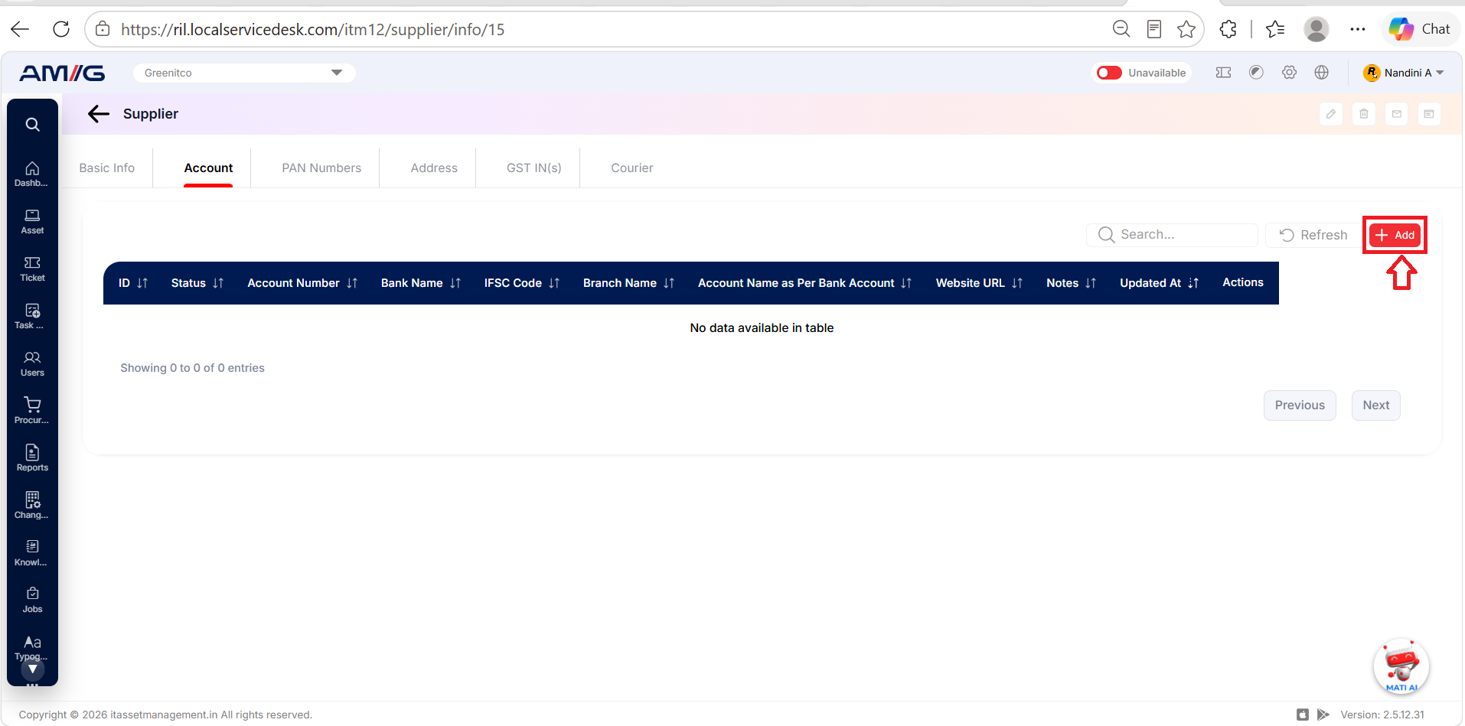
Task: Open the Jobs sidebar icon
Action: [32, 600]
